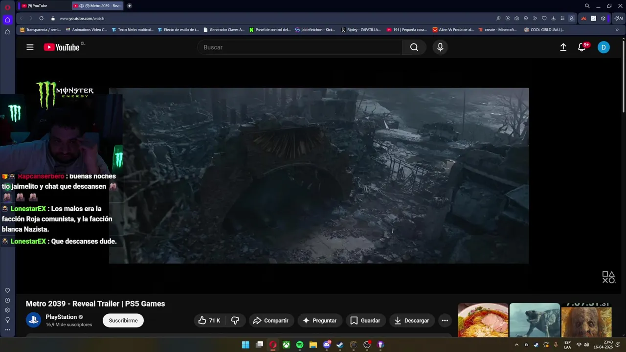626x352 pixels.
Task: Open Steam from the taskbar
Action: (340, 345)
